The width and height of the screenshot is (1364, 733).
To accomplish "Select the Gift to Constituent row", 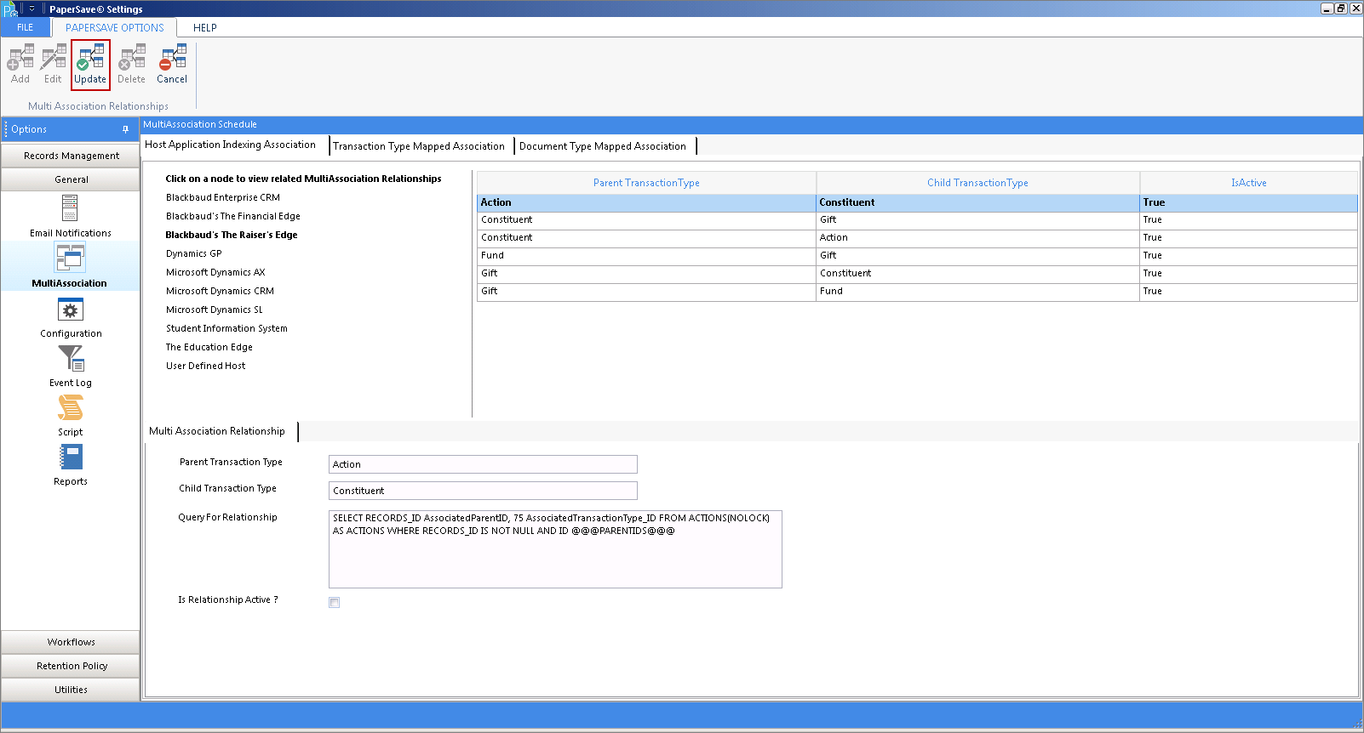I will [x=917, y=274].
